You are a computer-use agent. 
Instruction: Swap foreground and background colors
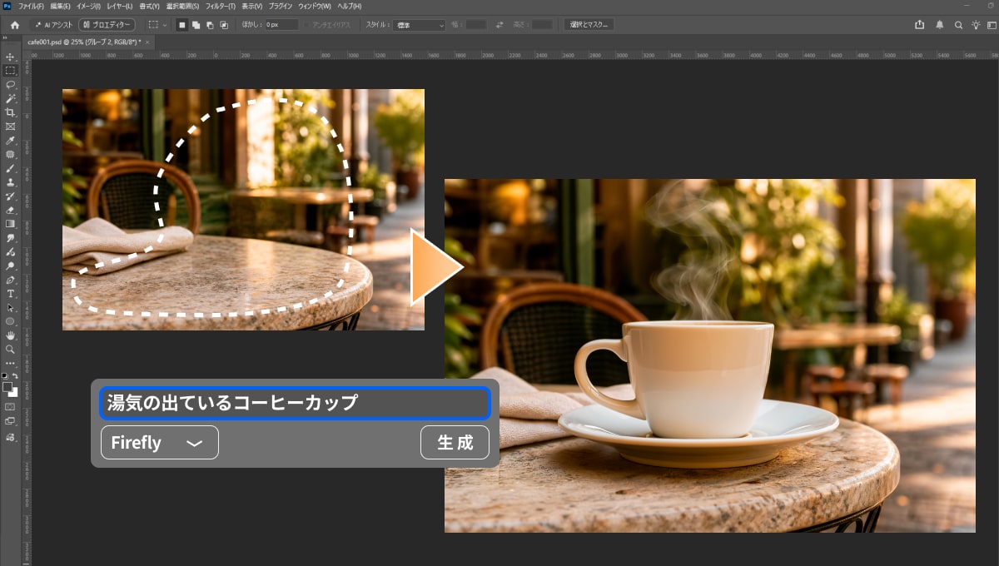(15, 377)
